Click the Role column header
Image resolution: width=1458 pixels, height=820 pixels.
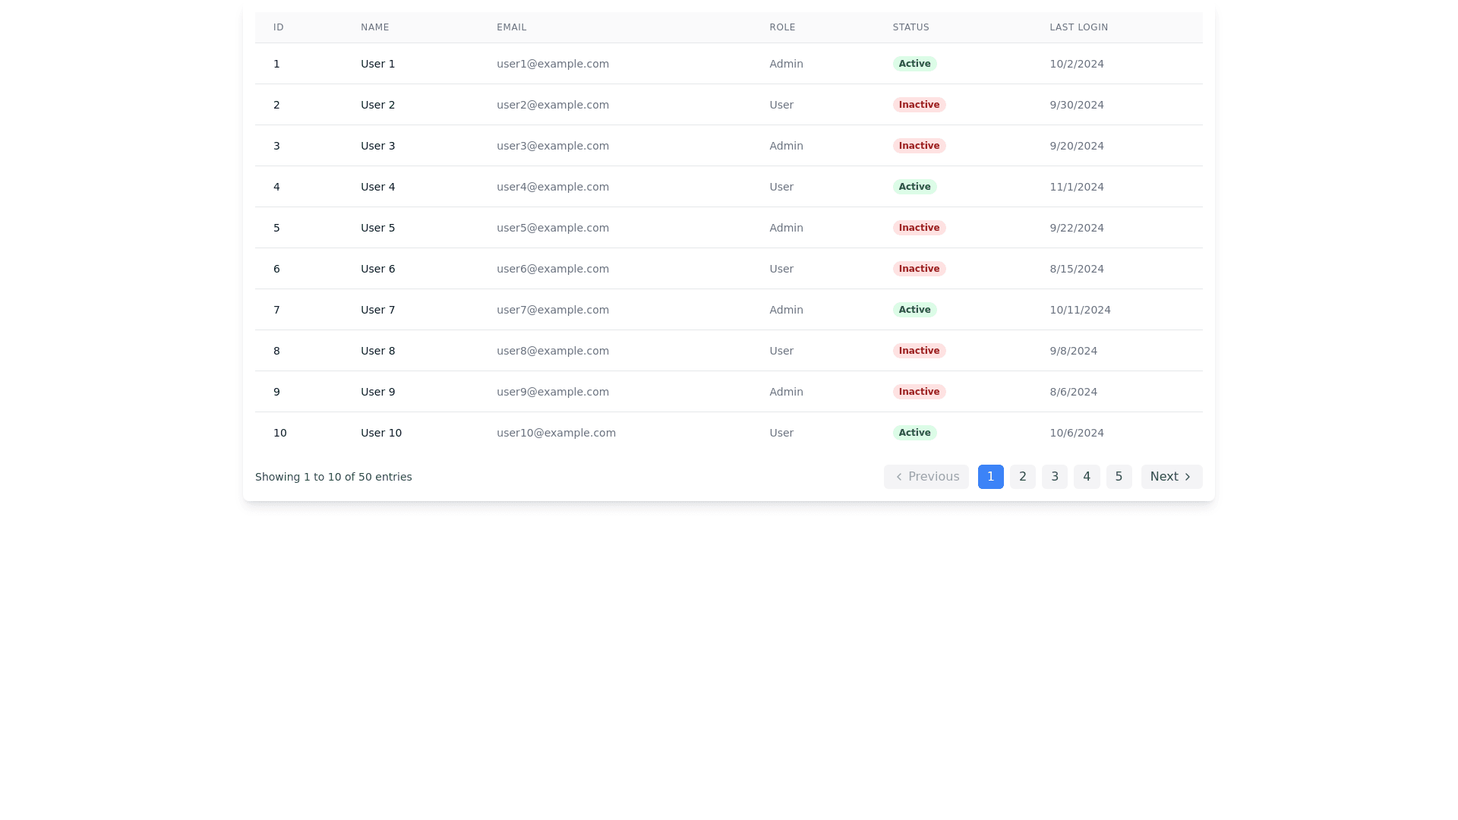[782, 27]
